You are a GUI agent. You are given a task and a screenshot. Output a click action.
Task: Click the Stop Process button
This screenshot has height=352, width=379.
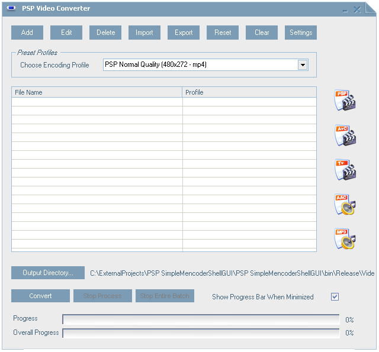pos(102,296)
